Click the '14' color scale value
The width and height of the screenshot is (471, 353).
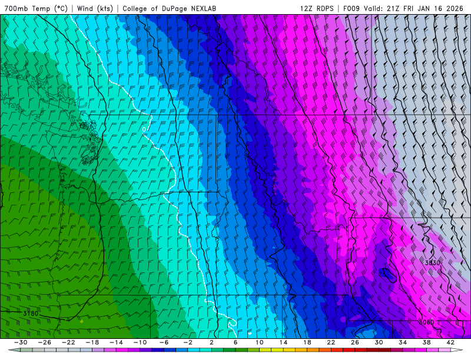click(283, 342)
